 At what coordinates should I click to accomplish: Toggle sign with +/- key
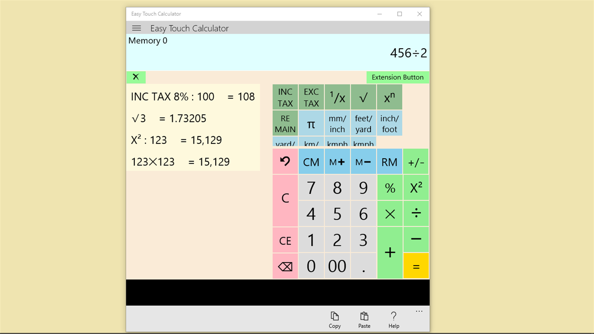416,162
